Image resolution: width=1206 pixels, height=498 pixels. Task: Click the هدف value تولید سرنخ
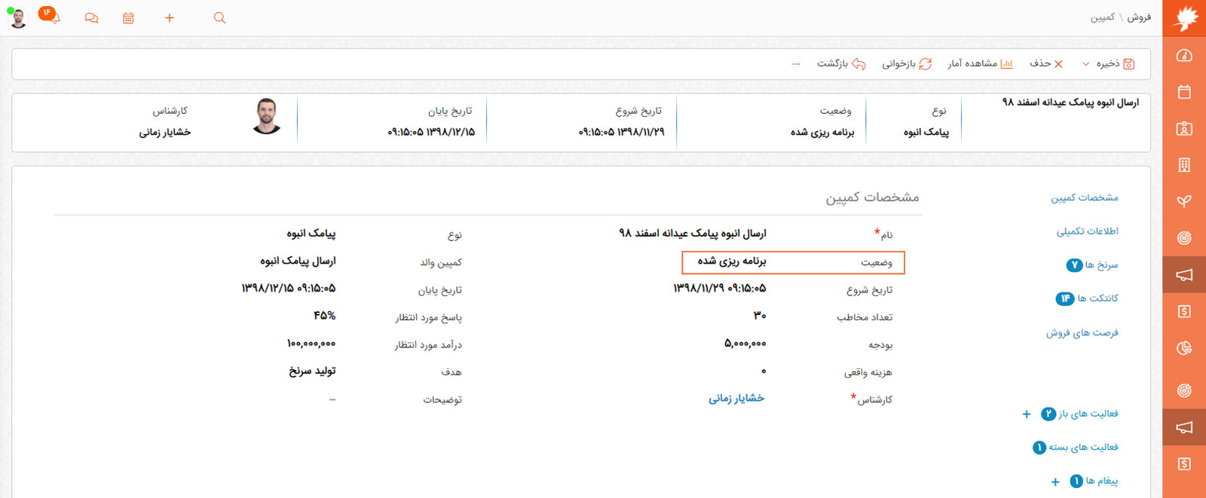pos(313,371)
